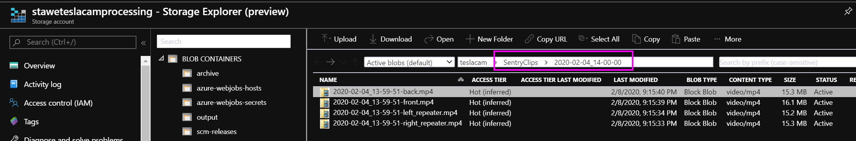Collapse the left navigation menu chevron

[143, 43]
